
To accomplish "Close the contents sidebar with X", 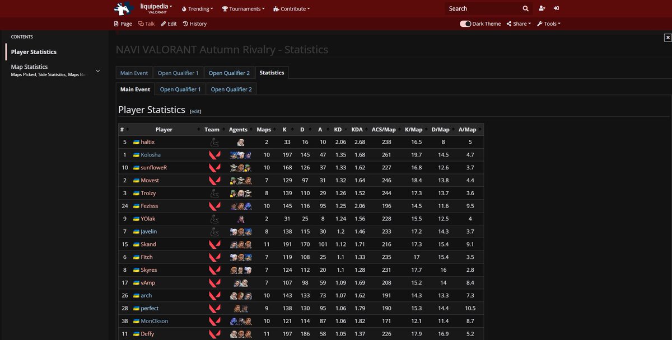I will 668,37.
